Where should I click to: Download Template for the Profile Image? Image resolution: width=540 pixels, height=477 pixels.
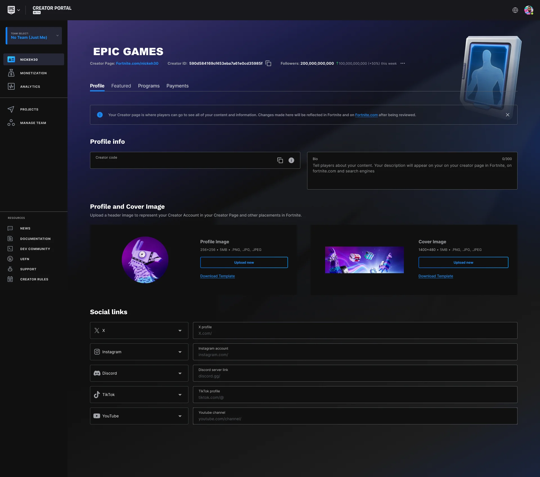click(217, 276)
